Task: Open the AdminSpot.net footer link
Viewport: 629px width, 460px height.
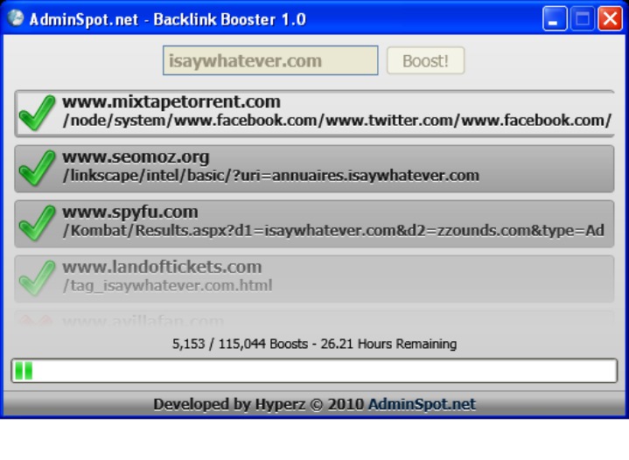Action: coord(422,404)
